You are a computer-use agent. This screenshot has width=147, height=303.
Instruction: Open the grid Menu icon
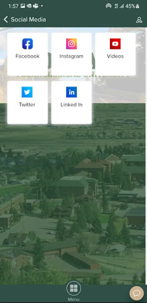pos(73,288)
